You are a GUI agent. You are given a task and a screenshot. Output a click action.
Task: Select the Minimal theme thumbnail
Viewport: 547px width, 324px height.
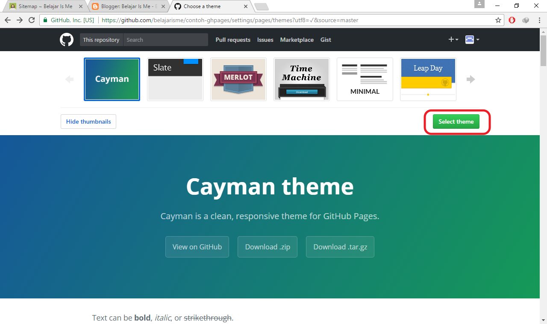point(365,79)
